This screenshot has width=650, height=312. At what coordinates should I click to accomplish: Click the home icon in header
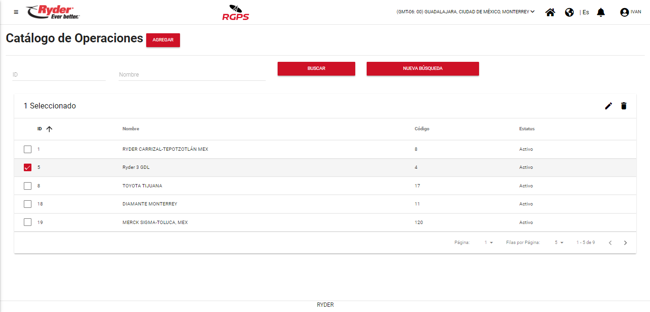tap(550, 12)
